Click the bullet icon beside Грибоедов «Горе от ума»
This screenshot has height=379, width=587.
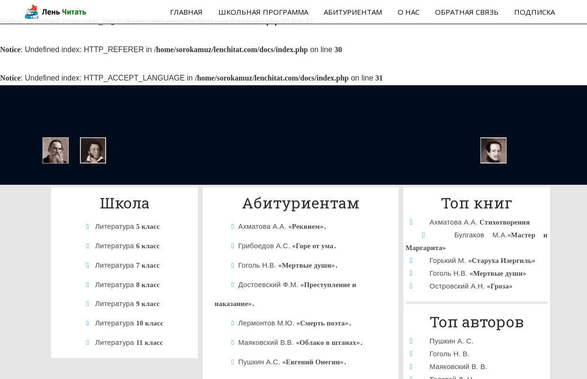[233, 246]
